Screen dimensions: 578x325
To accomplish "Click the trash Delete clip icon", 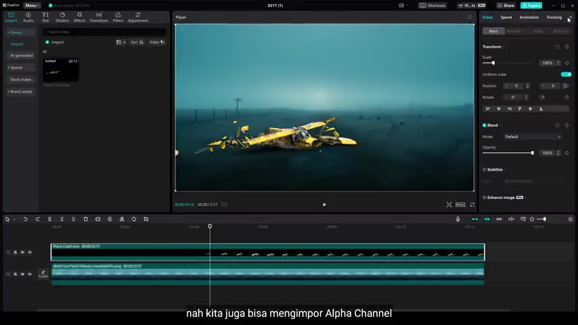I will (85, 219).
